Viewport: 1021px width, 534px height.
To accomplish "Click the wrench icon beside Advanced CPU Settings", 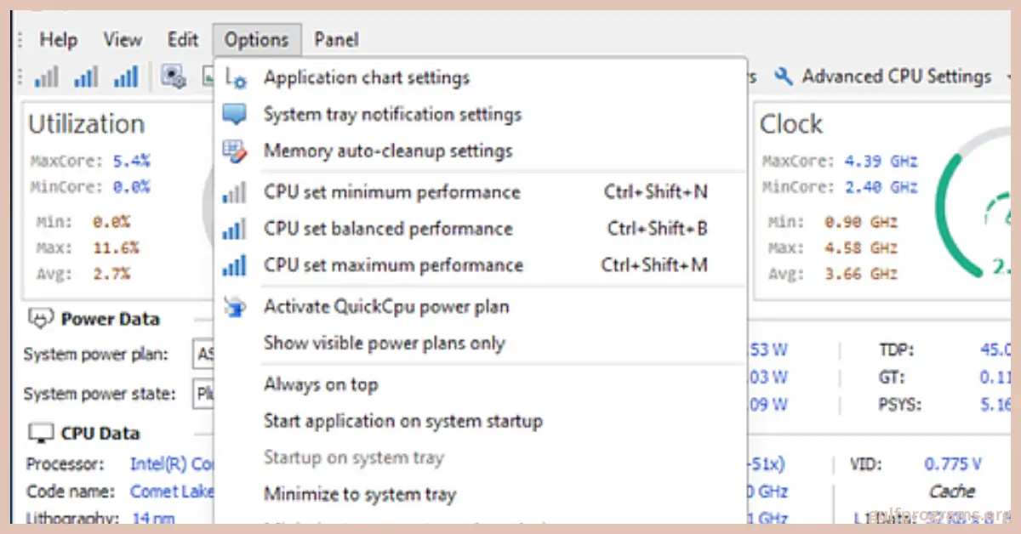I will [x=784, y=76].
